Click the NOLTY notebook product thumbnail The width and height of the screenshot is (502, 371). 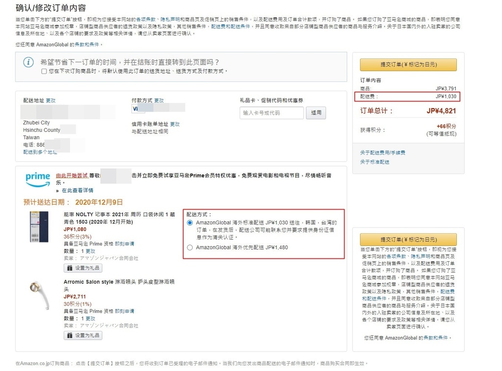39,227
